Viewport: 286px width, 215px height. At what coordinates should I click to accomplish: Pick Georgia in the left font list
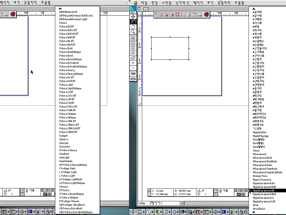click(x=64, y=143)
